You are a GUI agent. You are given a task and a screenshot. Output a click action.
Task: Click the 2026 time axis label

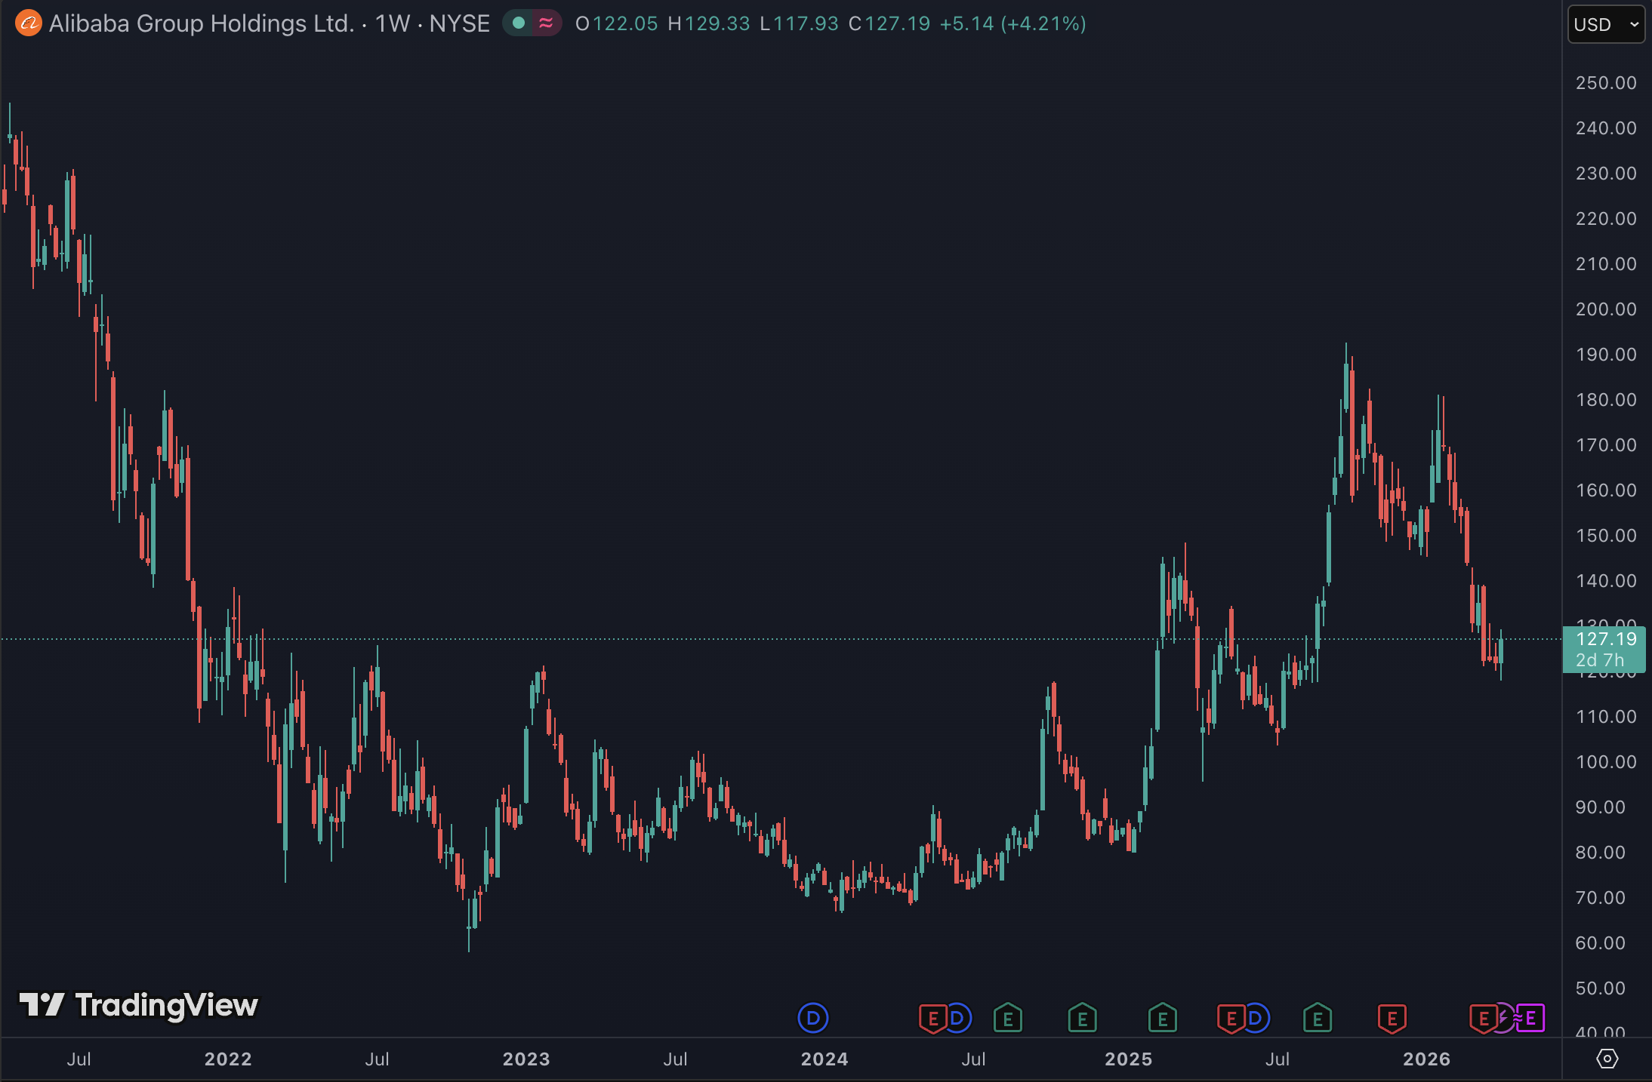click(1427, 1059)
